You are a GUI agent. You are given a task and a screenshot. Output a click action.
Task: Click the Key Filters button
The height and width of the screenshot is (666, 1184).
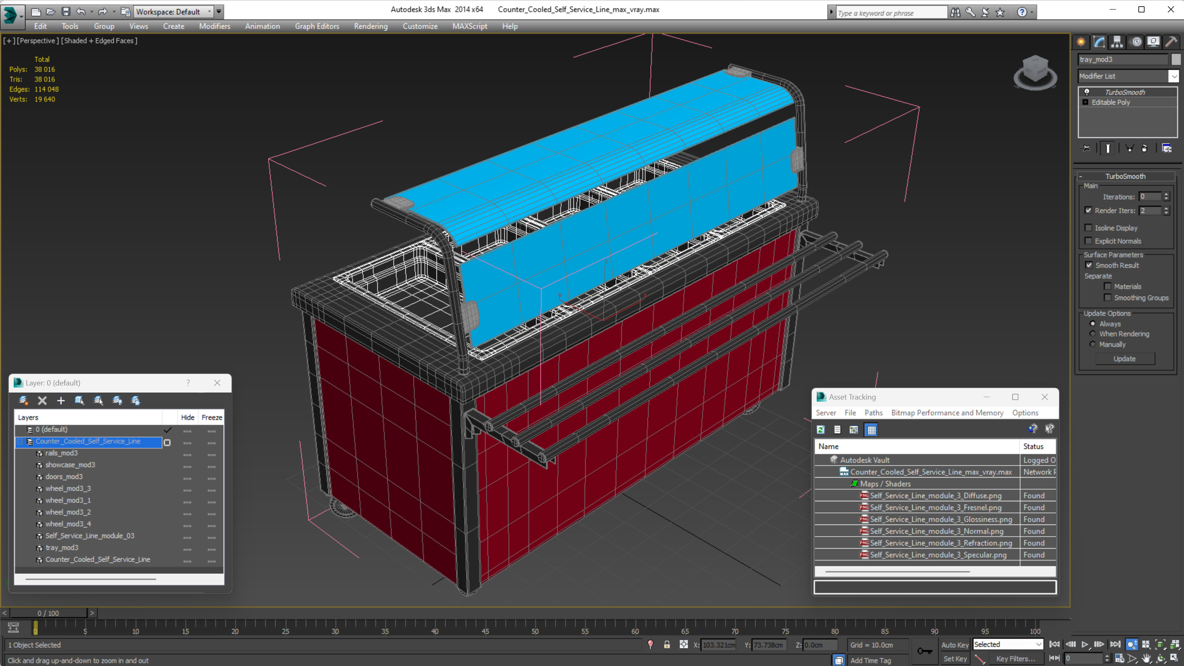[x=1016, y=658]
